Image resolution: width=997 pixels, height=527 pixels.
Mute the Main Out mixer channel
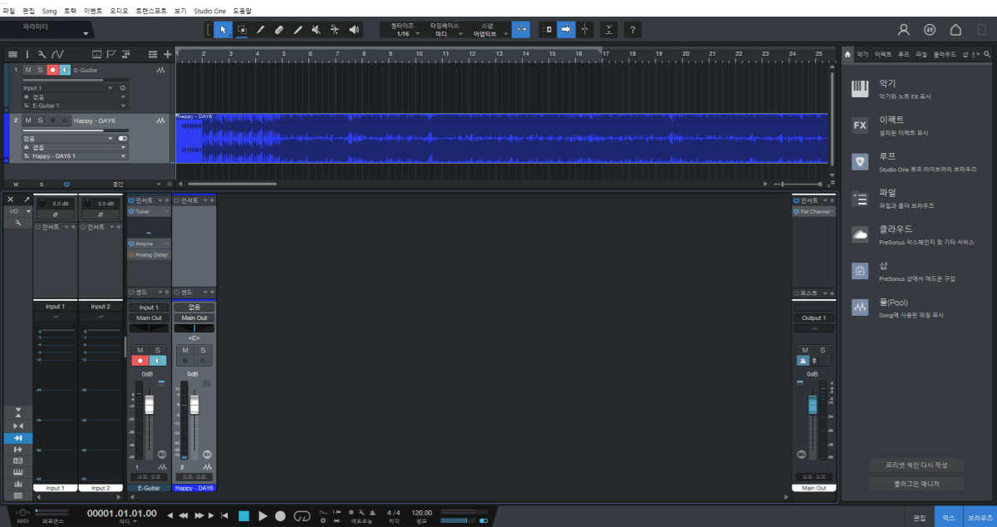pos(803,350)
